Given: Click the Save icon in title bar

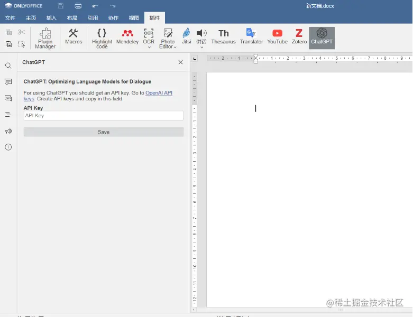Looking at the screenshot, I should coord(61,6).
